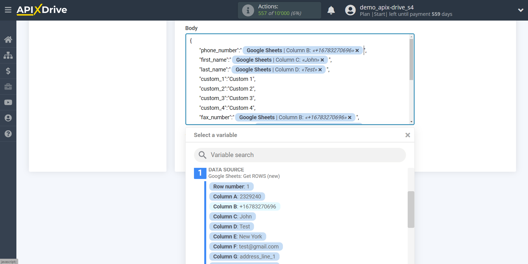Open help question mark in sidebar

[x=8, y=134]
